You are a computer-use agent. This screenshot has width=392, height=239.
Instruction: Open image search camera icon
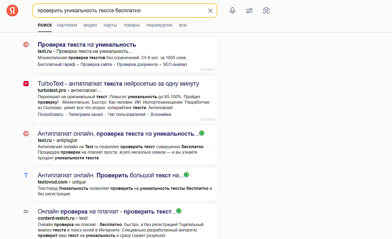pyautogui.click(x=266, y=10)
